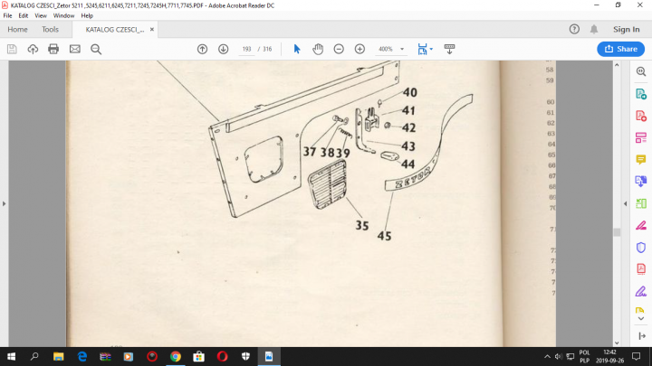Open the Comment tool in right pane

click(x=641, y=159)
